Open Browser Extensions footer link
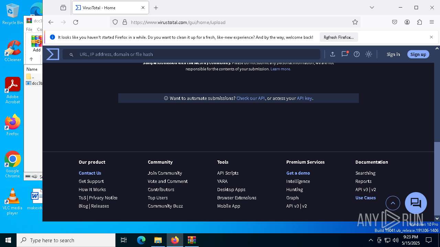Viewport: 440px width, 247px height. pos(237,198)
